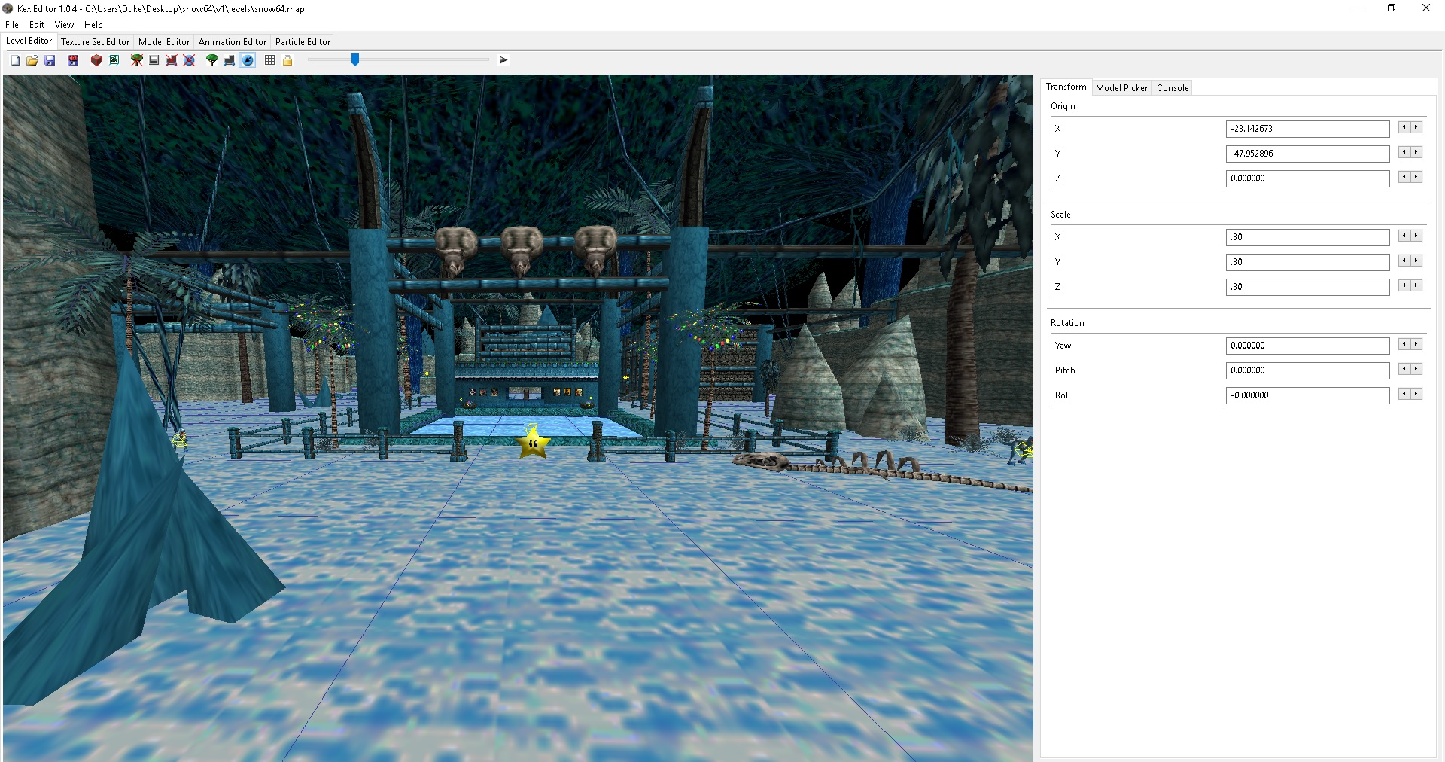Click the Save floppy disk icon
This screenshot has width=1445, height=762.
(50, 60)
